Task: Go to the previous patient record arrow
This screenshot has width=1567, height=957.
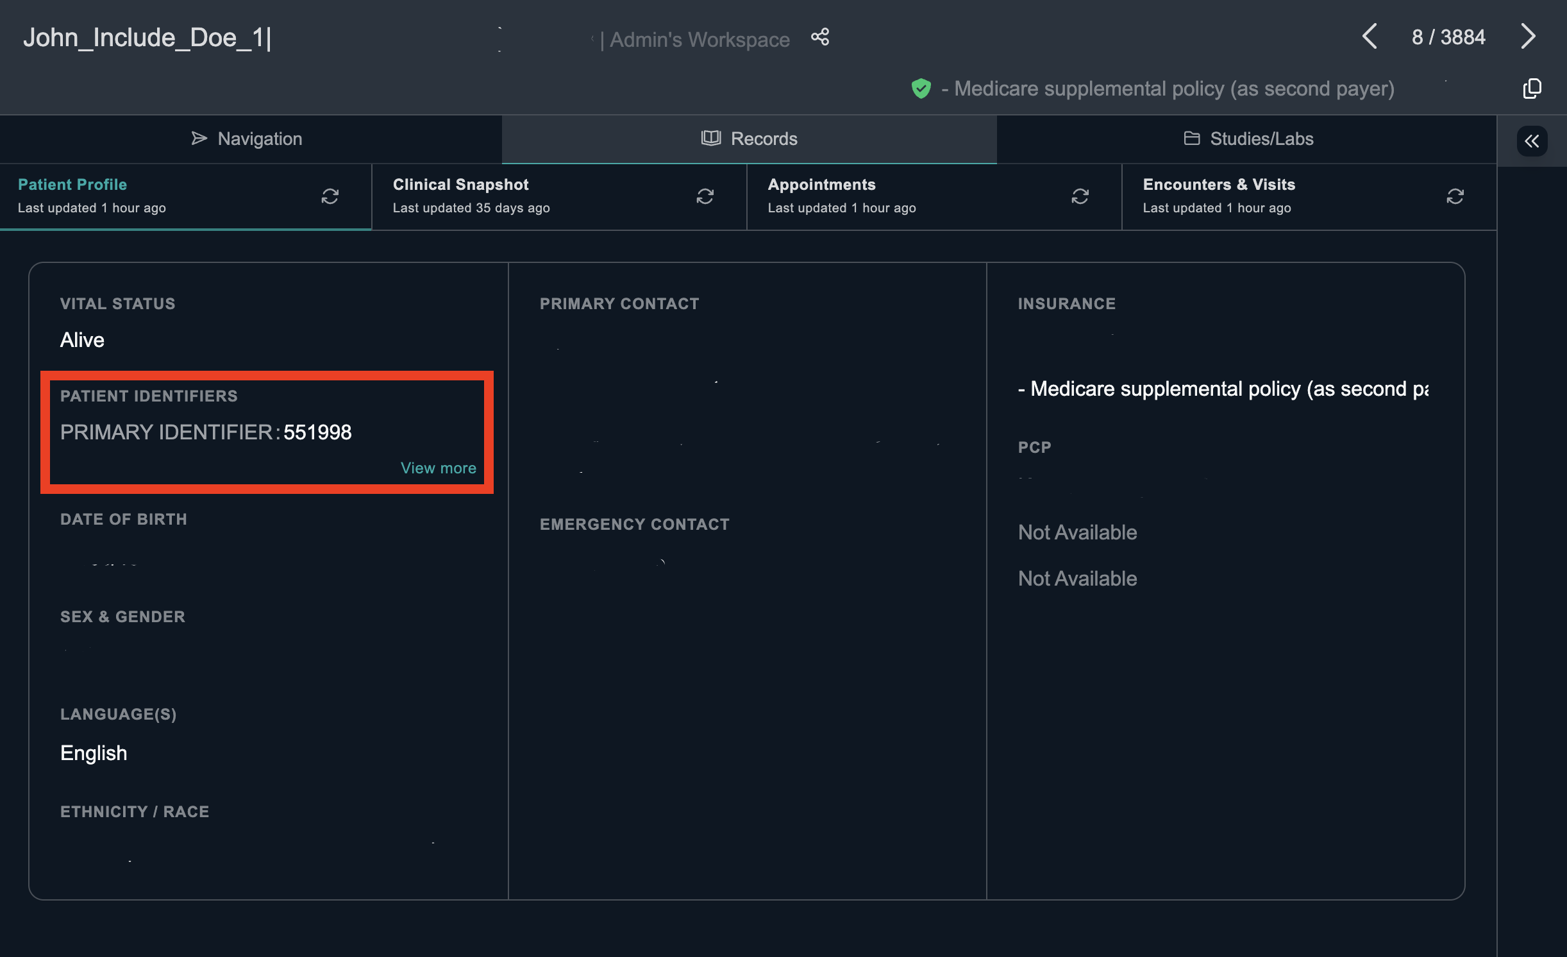Action: tap(1369, 37)
